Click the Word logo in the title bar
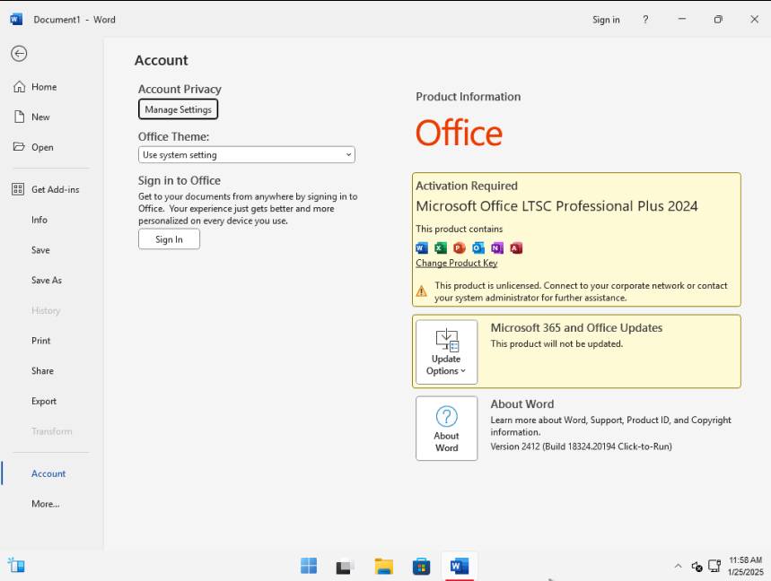771x581 pixels. coord(16,20)
